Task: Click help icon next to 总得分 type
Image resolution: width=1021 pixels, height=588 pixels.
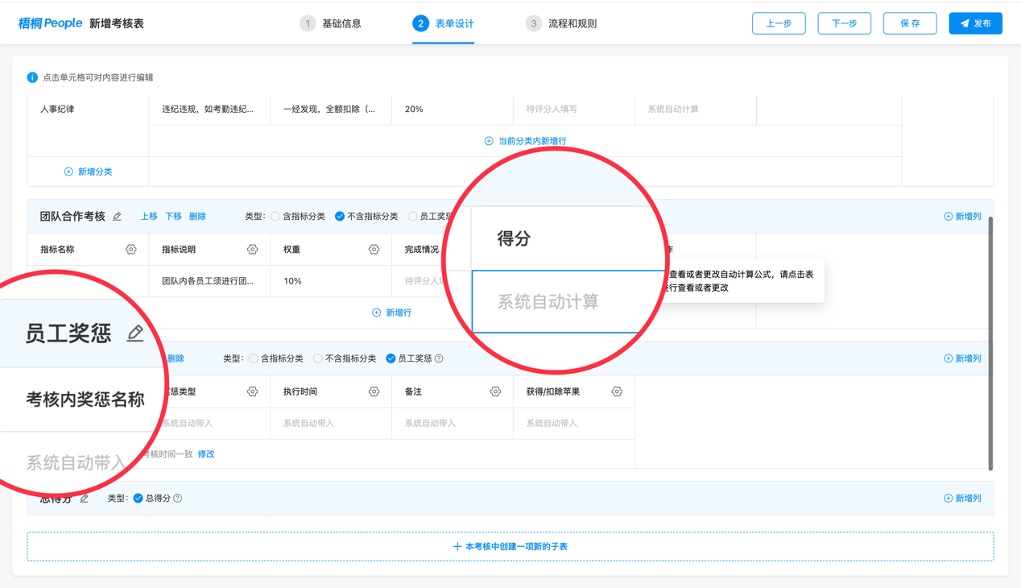Action: point(178,499)
